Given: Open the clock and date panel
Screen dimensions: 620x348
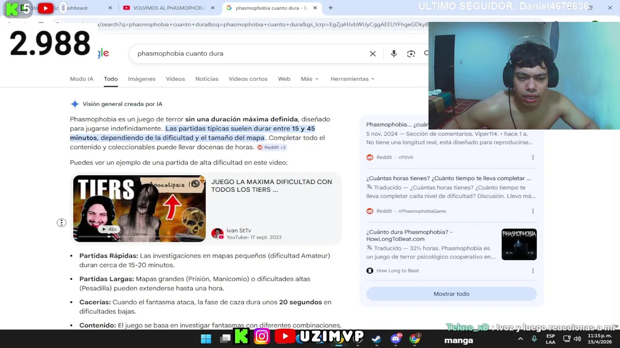Looking at the screenshot, I should tap(600, 339).
